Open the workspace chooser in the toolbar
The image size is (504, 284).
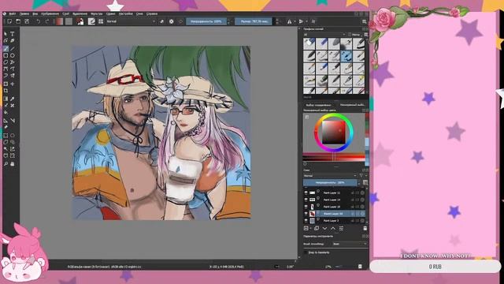coord(364,21)
